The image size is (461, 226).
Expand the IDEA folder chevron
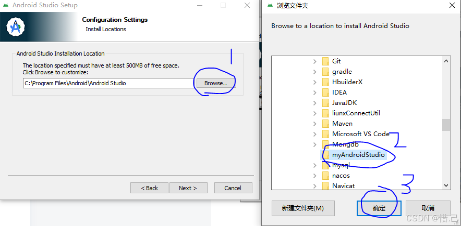pyautogui.click(x=315, y=92)
